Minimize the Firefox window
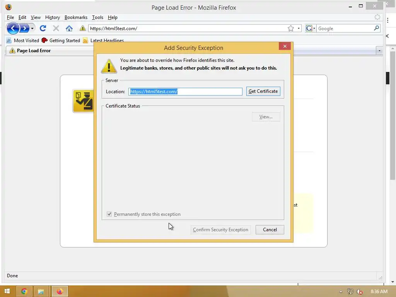 click(x=350, y=7)
